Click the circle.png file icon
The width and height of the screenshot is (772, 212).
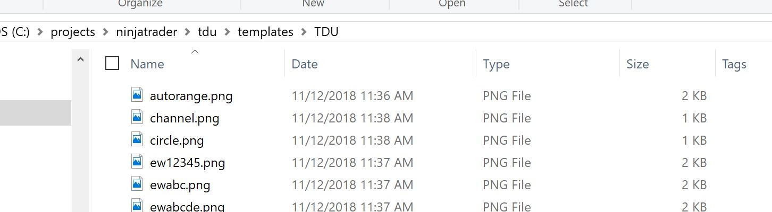coord(137,140)
